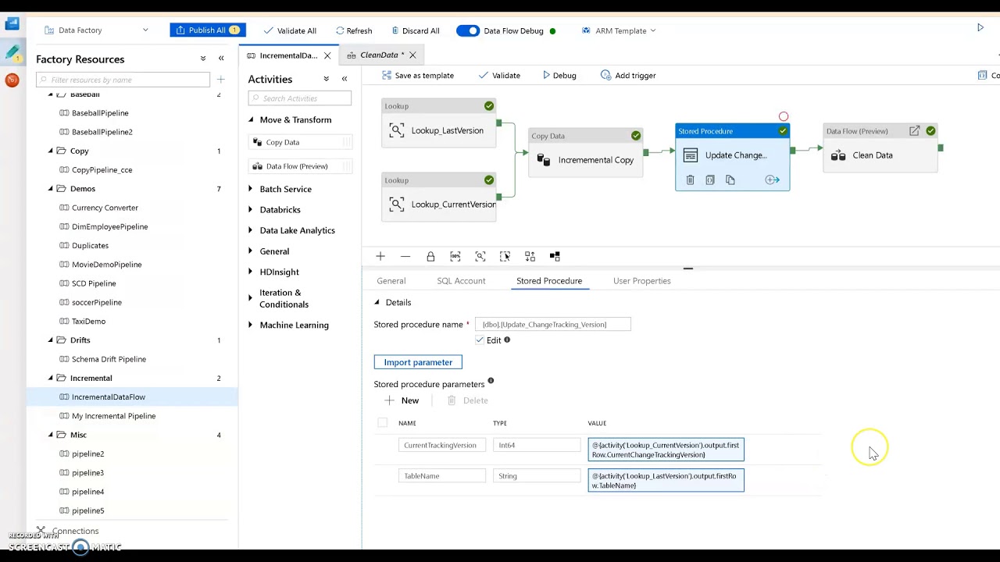Expand the Batch Service group
The height and width of the screenshot is (562, 1000).
click(x=251, y=189)
